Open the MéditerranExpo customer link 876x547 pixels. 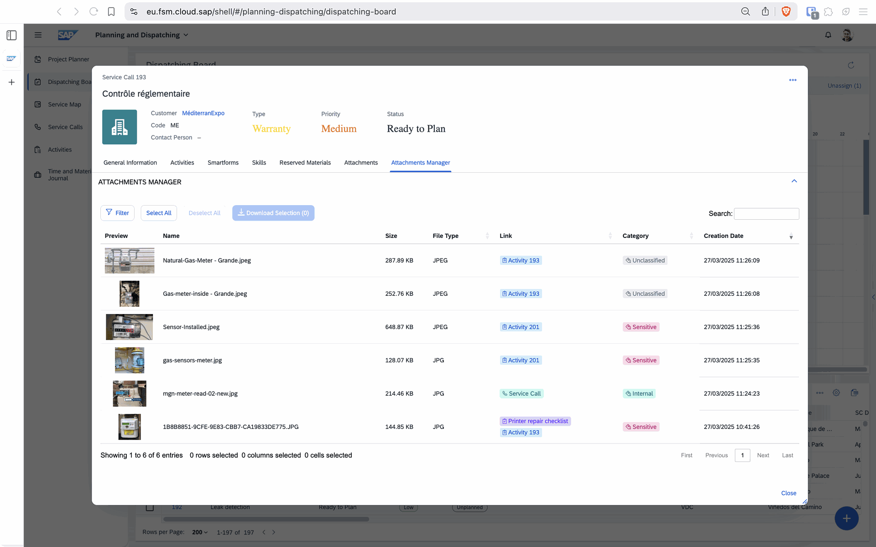203,113
